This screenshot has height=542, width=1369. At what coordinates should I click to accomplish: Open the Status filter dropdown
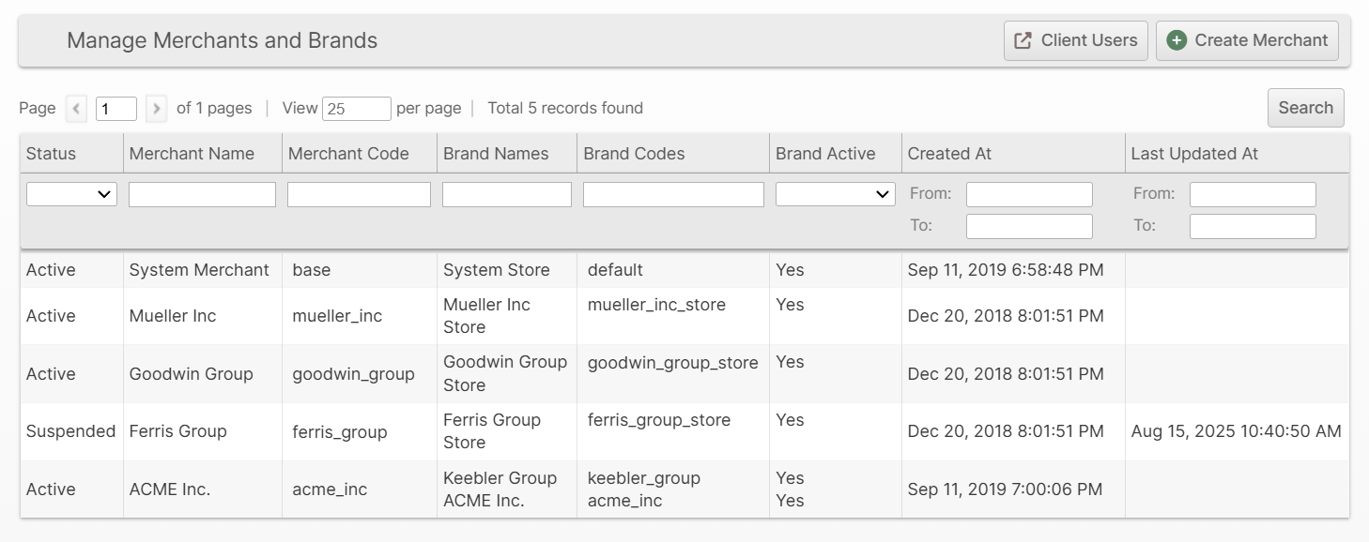click(x=71, y=194)
